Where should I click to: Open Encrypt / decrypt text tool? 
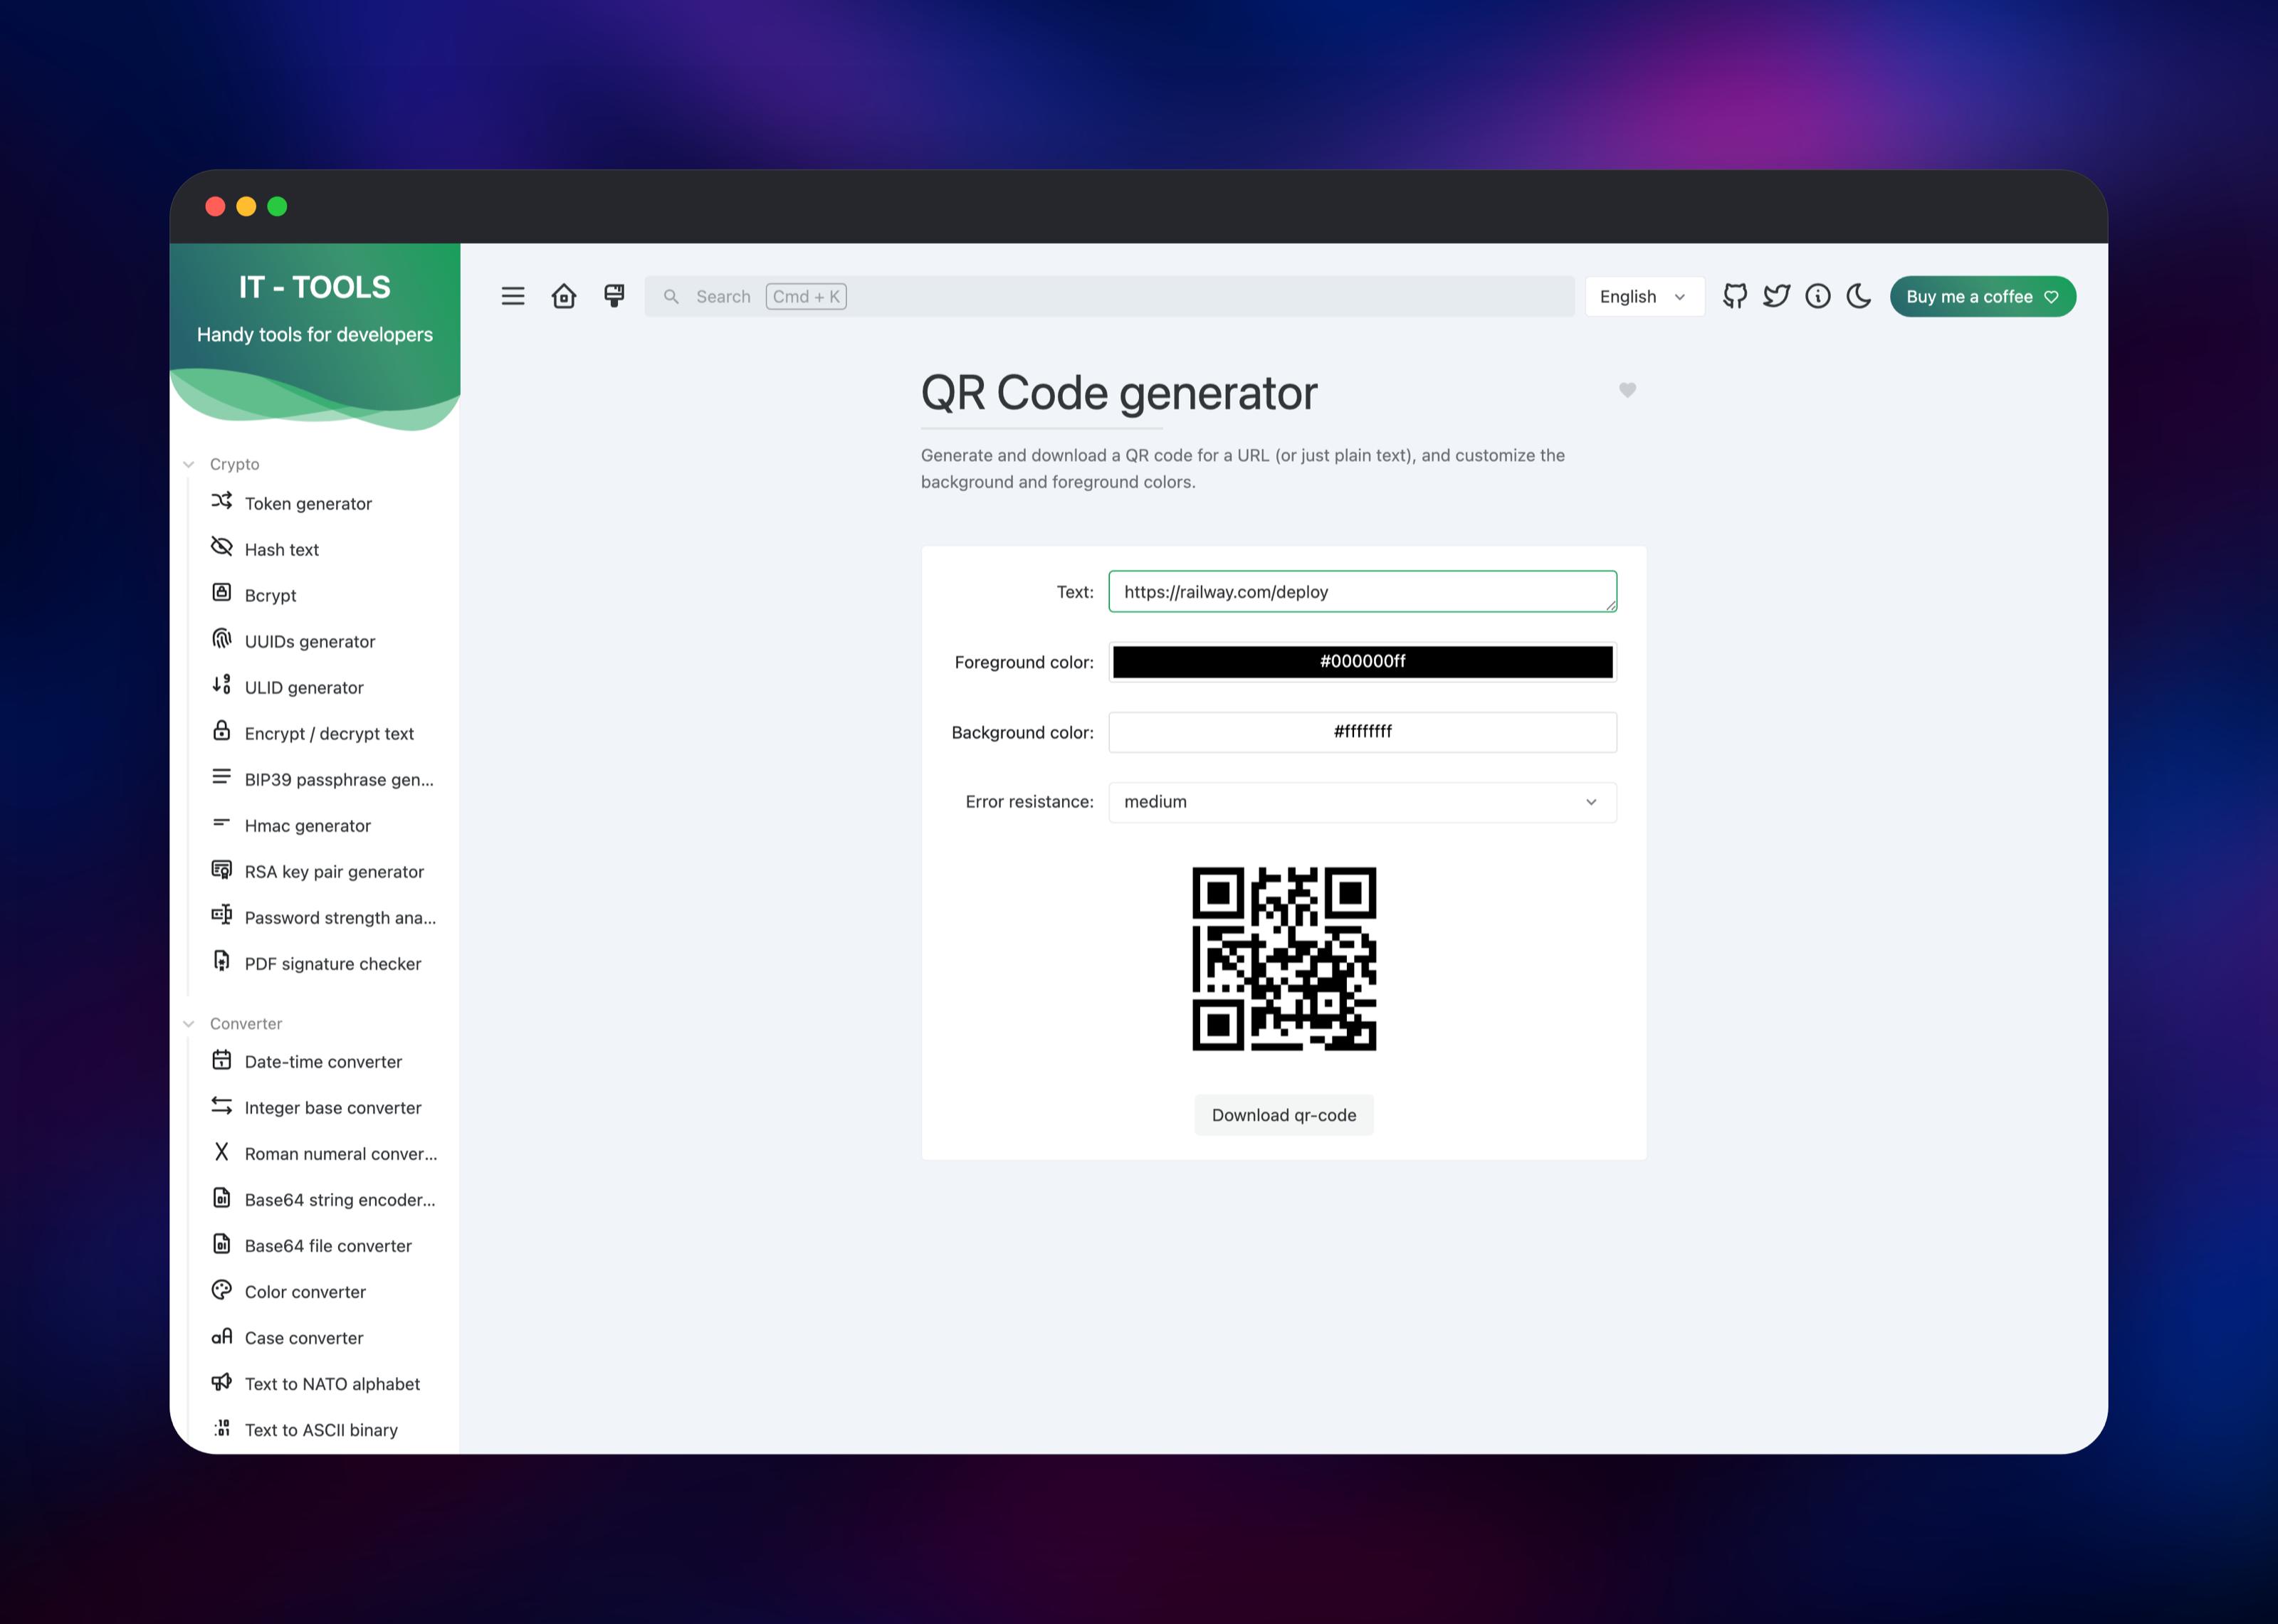point(329,734)
